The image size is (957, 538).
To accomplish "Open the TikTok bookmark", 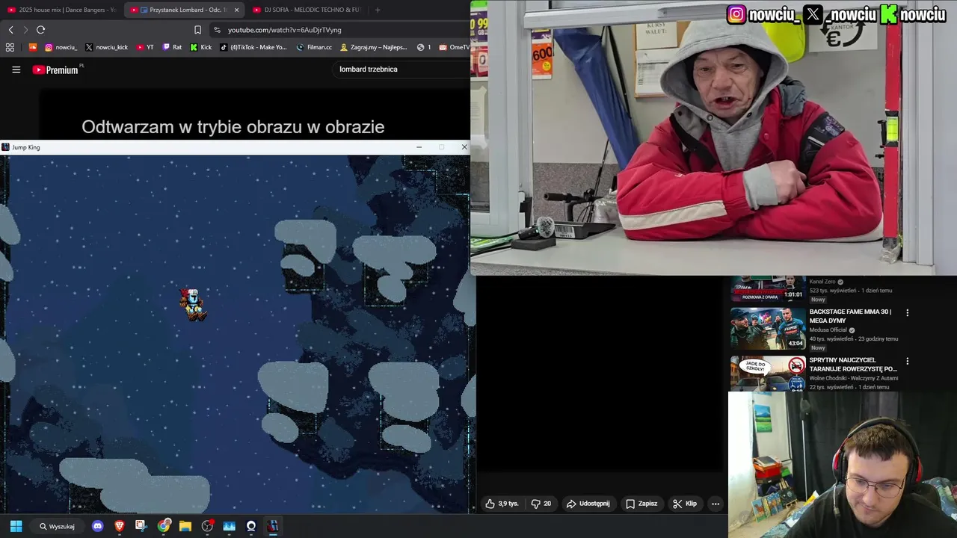I will pos(253,47).
